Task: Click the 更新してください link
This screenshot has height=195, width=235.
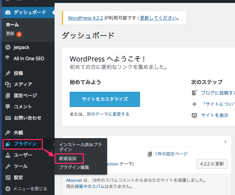Action: tap(158, 18)
